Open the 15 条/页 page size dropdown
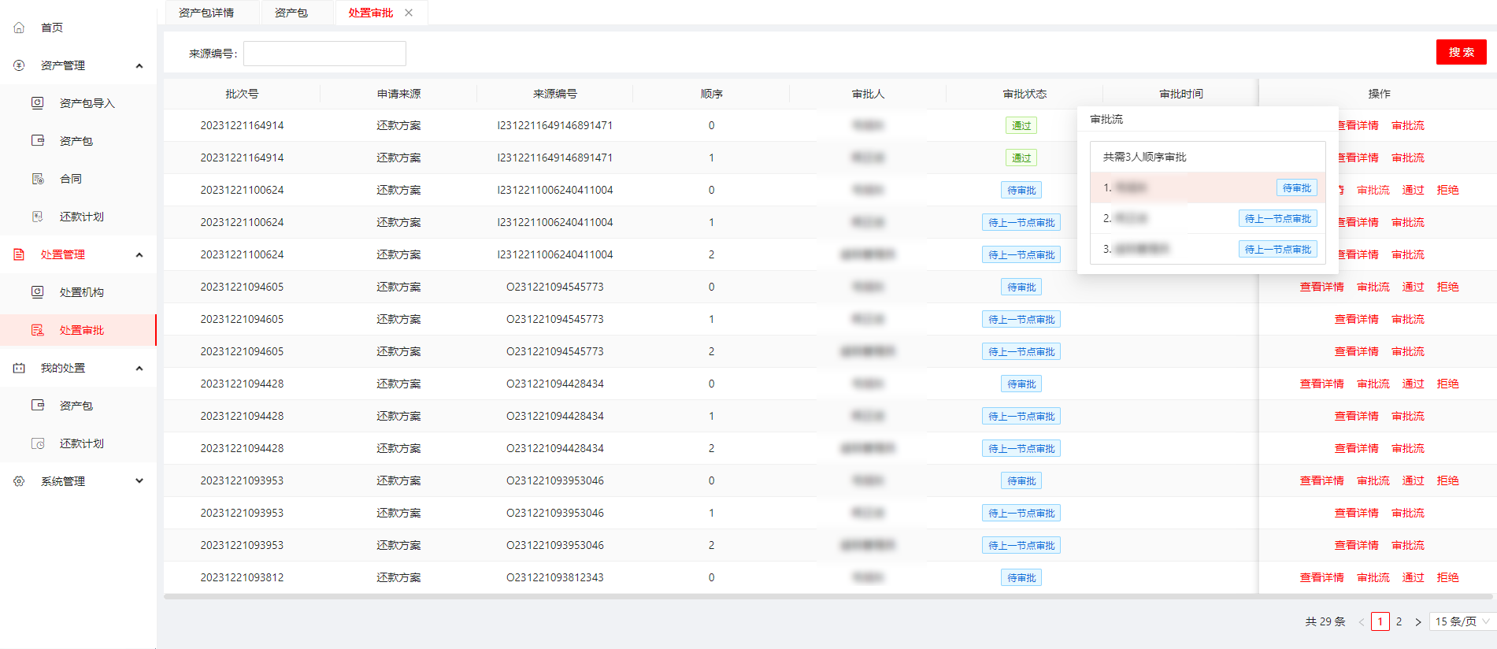This screenshot has height=649, width=1497. tap(1462, 621)
